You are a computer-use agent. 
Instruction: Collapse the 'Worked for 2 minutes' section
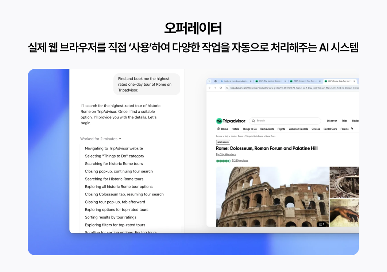point(101,139)
